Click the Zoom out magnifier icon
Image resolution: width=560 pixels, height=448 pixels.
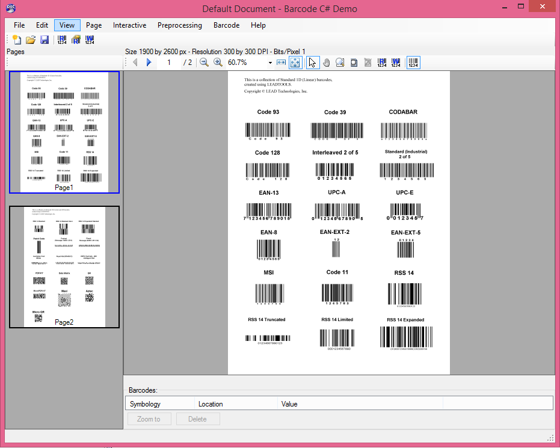[204, 63]
